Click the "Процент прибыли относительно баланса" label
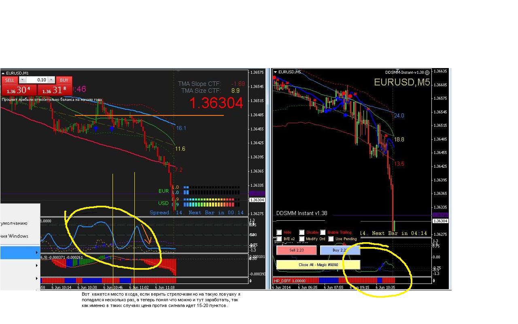Viewport: 518px width, 324px height. pyautogui.click(x=52, y=99)
